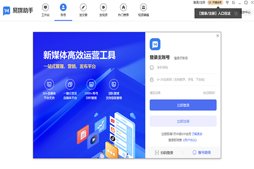Viewport: 254px width, 169px height.
Task: Click the 易媒助手 logo in the header
Action: point(18,11)
